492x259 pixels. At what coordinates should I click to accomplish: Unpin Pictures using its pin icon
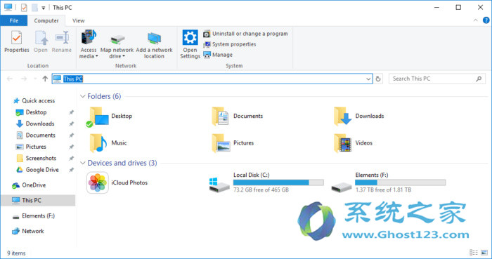pyautogui.click(x=71, y=147)
